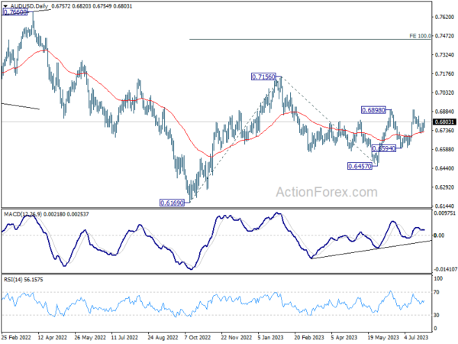Click the 25 Feb 2022 date label
458x344 pixels.
(16, 337)
